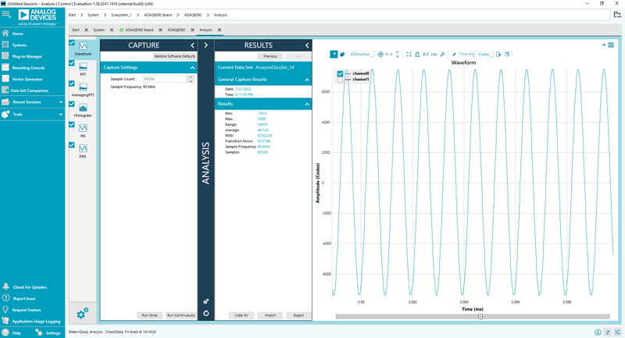Enable the channel1 legend checkbox
Viewport: 625px width, 338px height.
point(340,80)
